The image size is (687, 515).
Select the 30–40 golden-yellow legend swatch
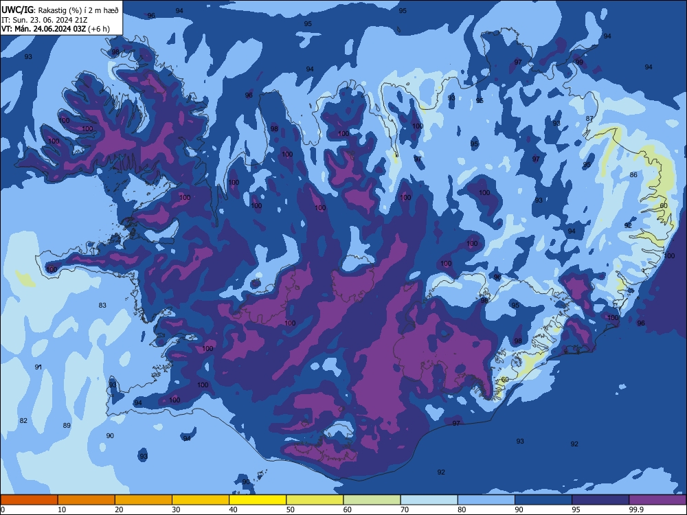tap(201, 500)
